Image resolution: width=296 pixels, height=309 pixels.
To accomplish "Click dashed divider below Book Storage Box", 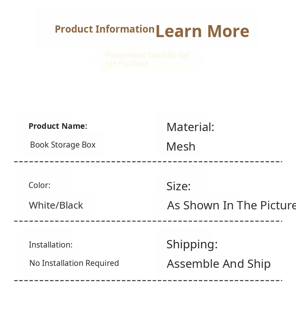I will pos(148,162).
